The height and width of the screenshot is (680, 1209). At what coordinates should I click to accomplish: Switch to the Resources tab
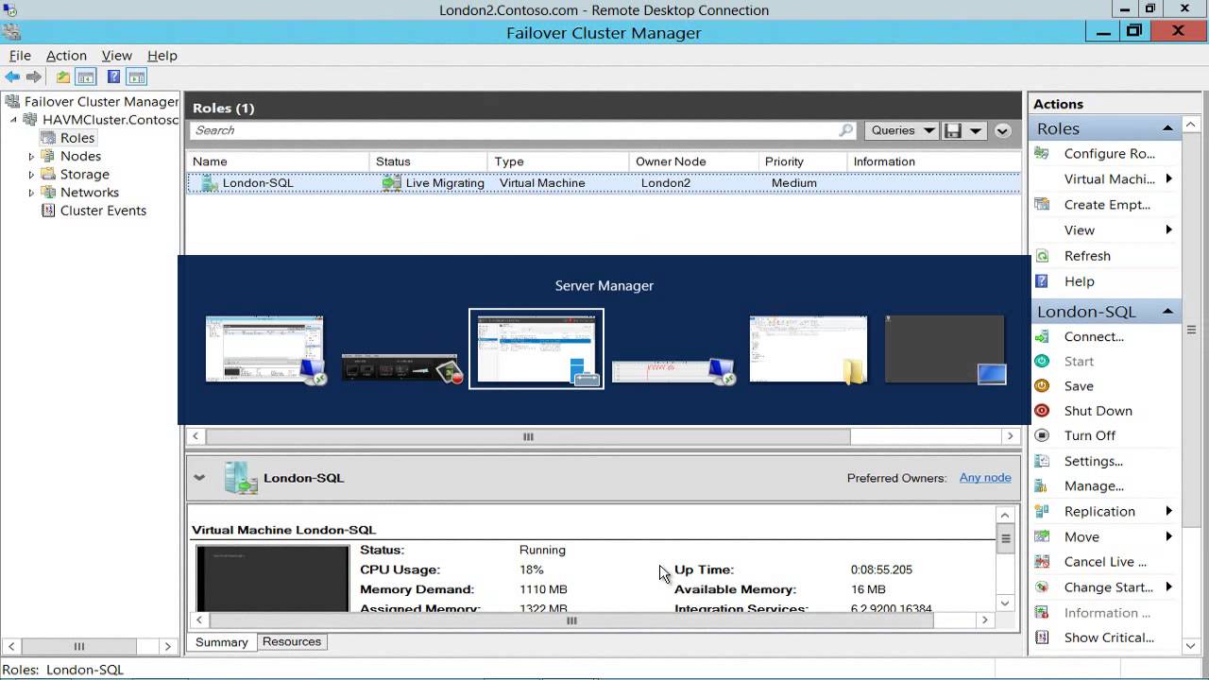(x=292, y=641)
